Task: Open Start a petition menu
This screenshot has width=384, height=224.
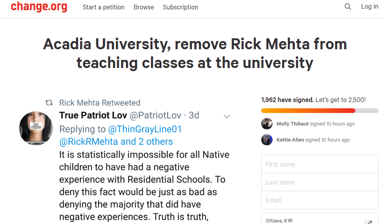Action: (104, 7)
